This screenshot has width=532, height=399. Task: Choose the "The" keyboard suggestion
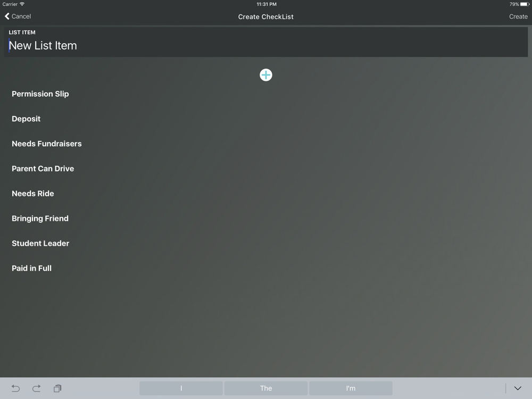(x=266, y=388)
